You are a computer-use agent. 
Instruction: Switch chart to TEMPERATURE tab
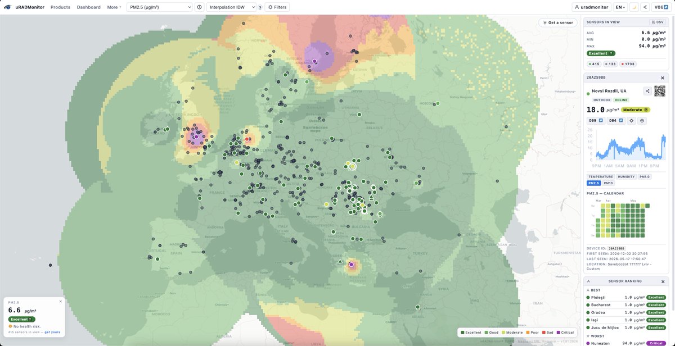coord(600,176)
